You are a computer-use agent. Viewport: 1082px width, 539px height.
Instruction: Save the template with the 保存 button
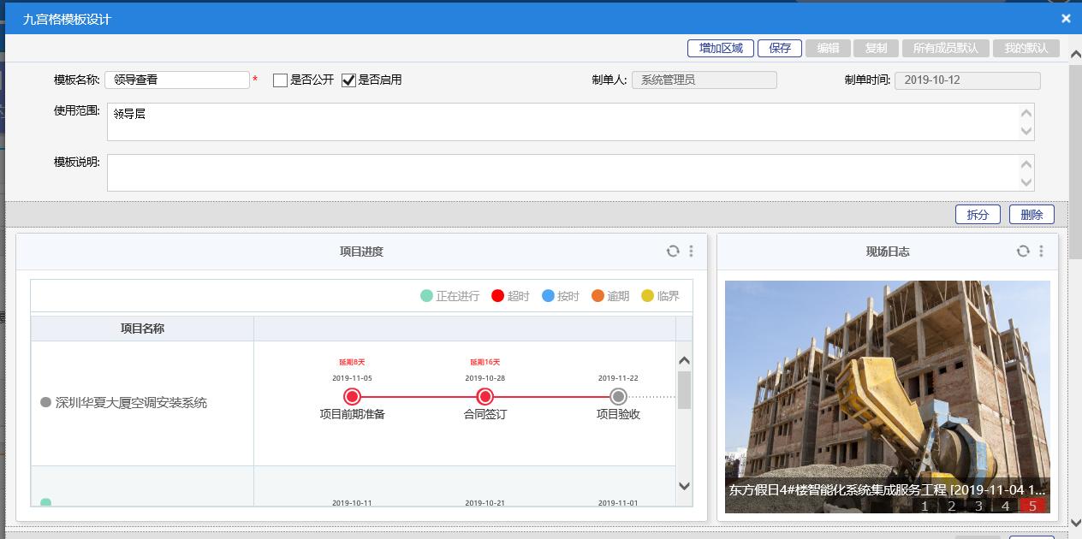(x=779, y=48)
